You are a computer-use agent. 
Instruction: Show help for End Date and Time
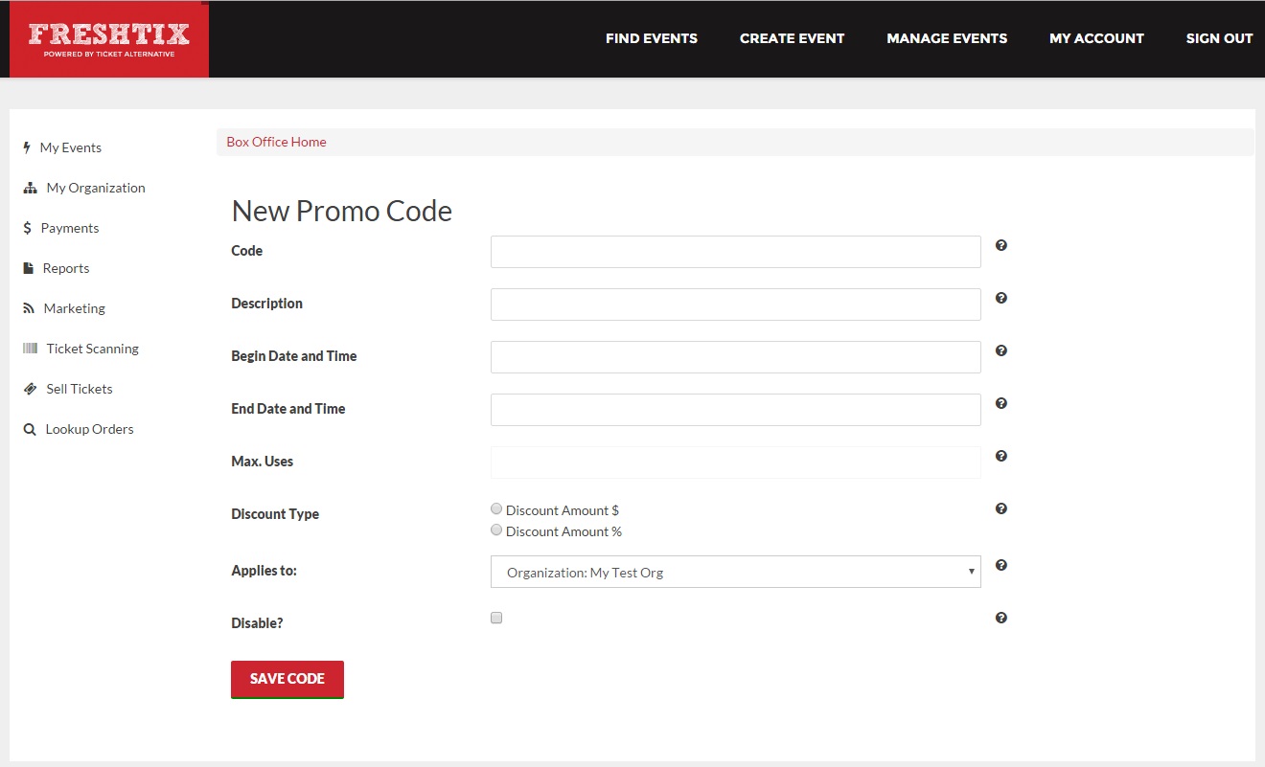1001,403
